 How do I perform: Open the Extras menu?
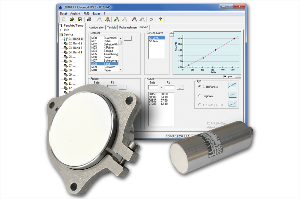pyautogui.click(x=97, y=13)
